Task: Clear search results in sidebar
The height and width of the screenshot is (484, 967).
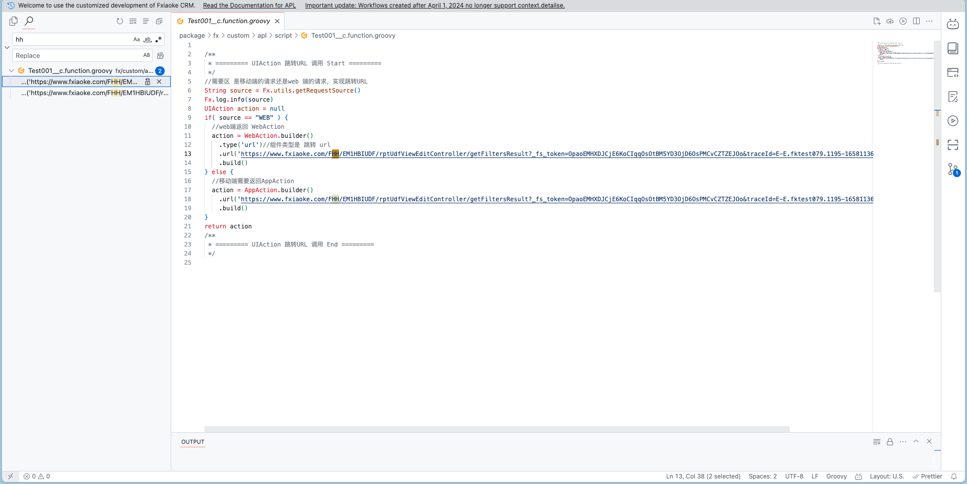Action: (133, 21)
